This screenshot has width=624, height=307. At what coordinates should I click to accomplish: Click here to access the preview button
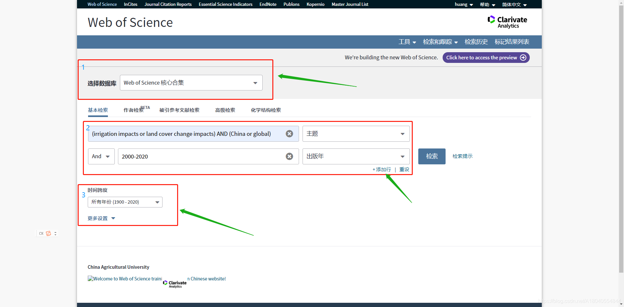tap(486, 58)
